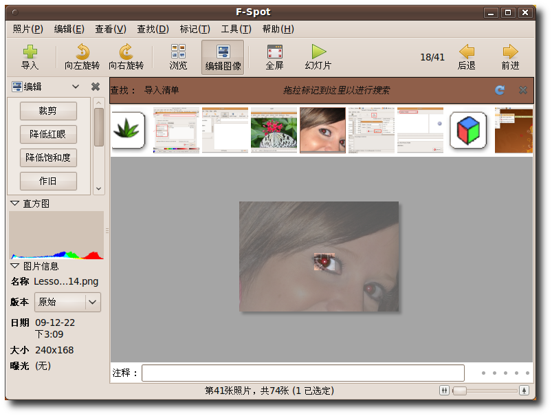Open the 帮助(H) menu
Viewport: 552px width, 416px height.
(x=278, y=29)
